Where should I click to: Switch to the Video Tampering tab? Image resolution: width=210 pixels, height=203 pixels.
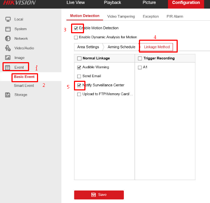coord(121,16)
